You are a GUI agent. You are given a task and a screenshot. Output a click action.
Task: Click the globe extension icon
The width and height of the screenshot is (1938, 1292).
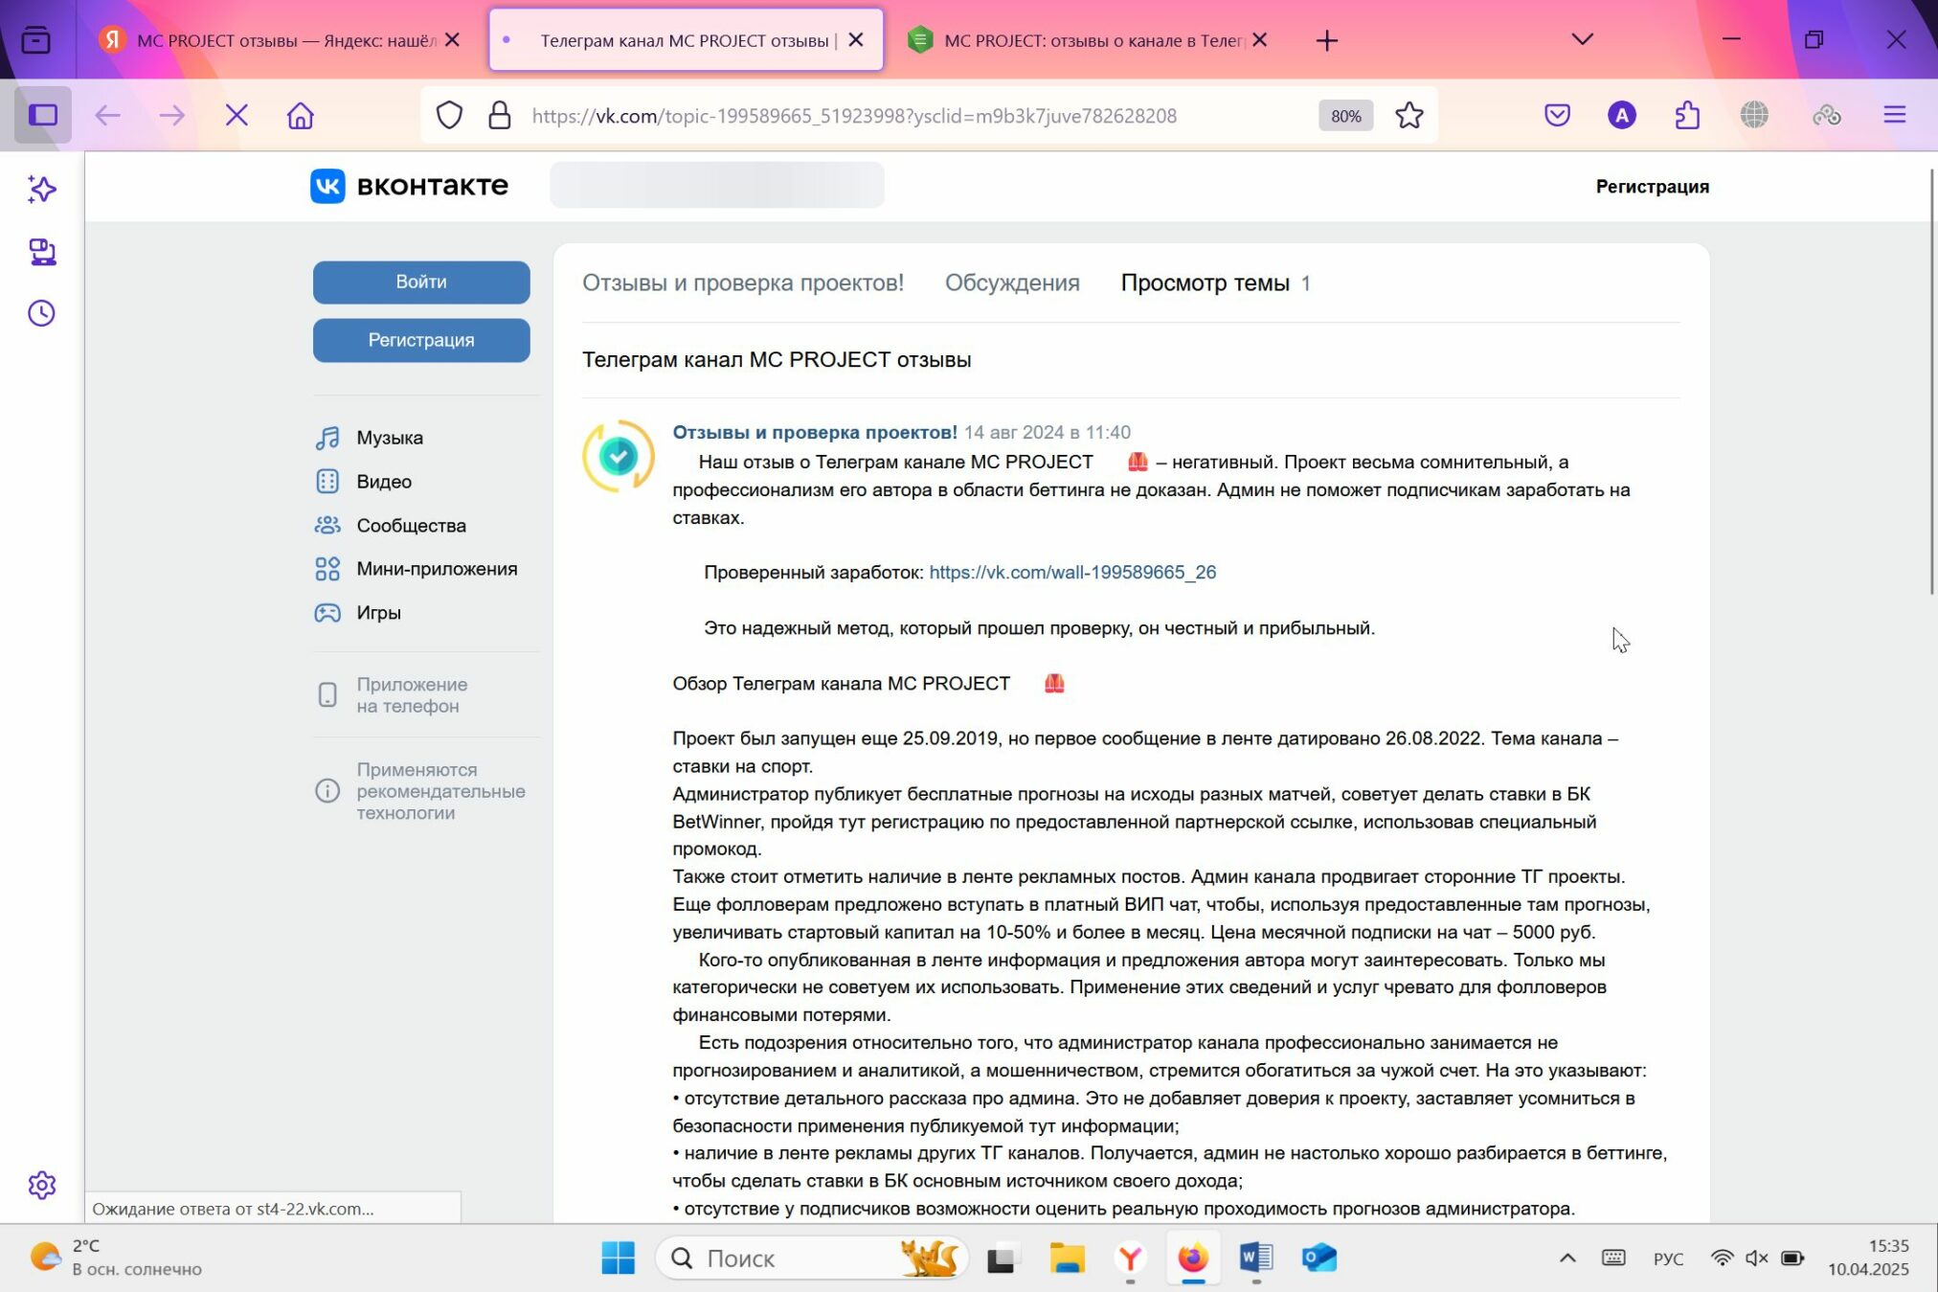click(1754, 116)
